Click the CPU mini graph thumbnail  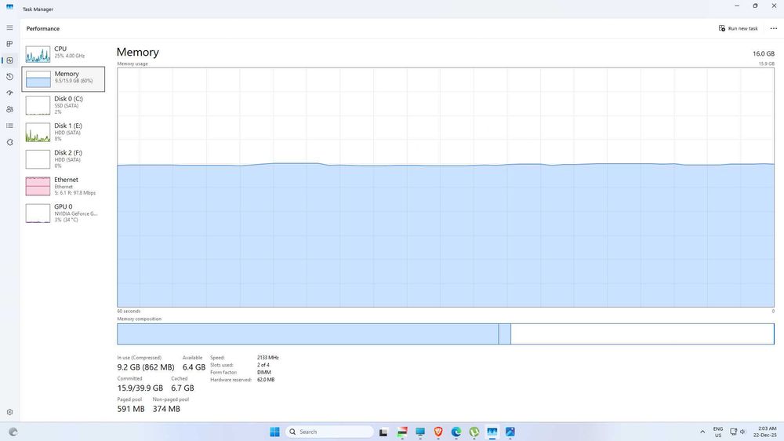pos(38,54)
